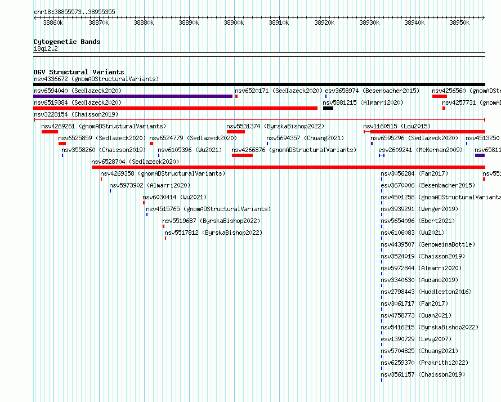
Task: Open nsv6259370 (Prakrithi2022) label
Action: click(x=424, y=363)
